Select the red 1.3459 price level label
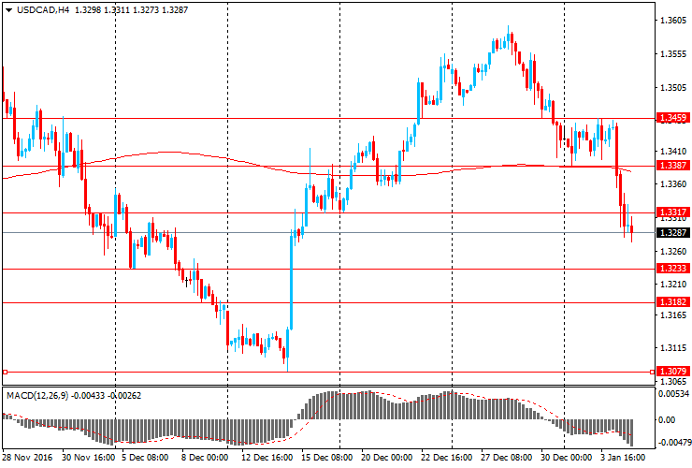Image resolution: width=692 pixels, height=468 pixels. click(672, 118)
